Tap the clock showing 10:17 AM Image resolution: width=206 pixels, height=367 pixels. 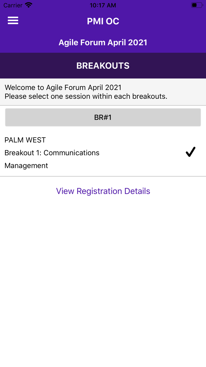(103, 5)
